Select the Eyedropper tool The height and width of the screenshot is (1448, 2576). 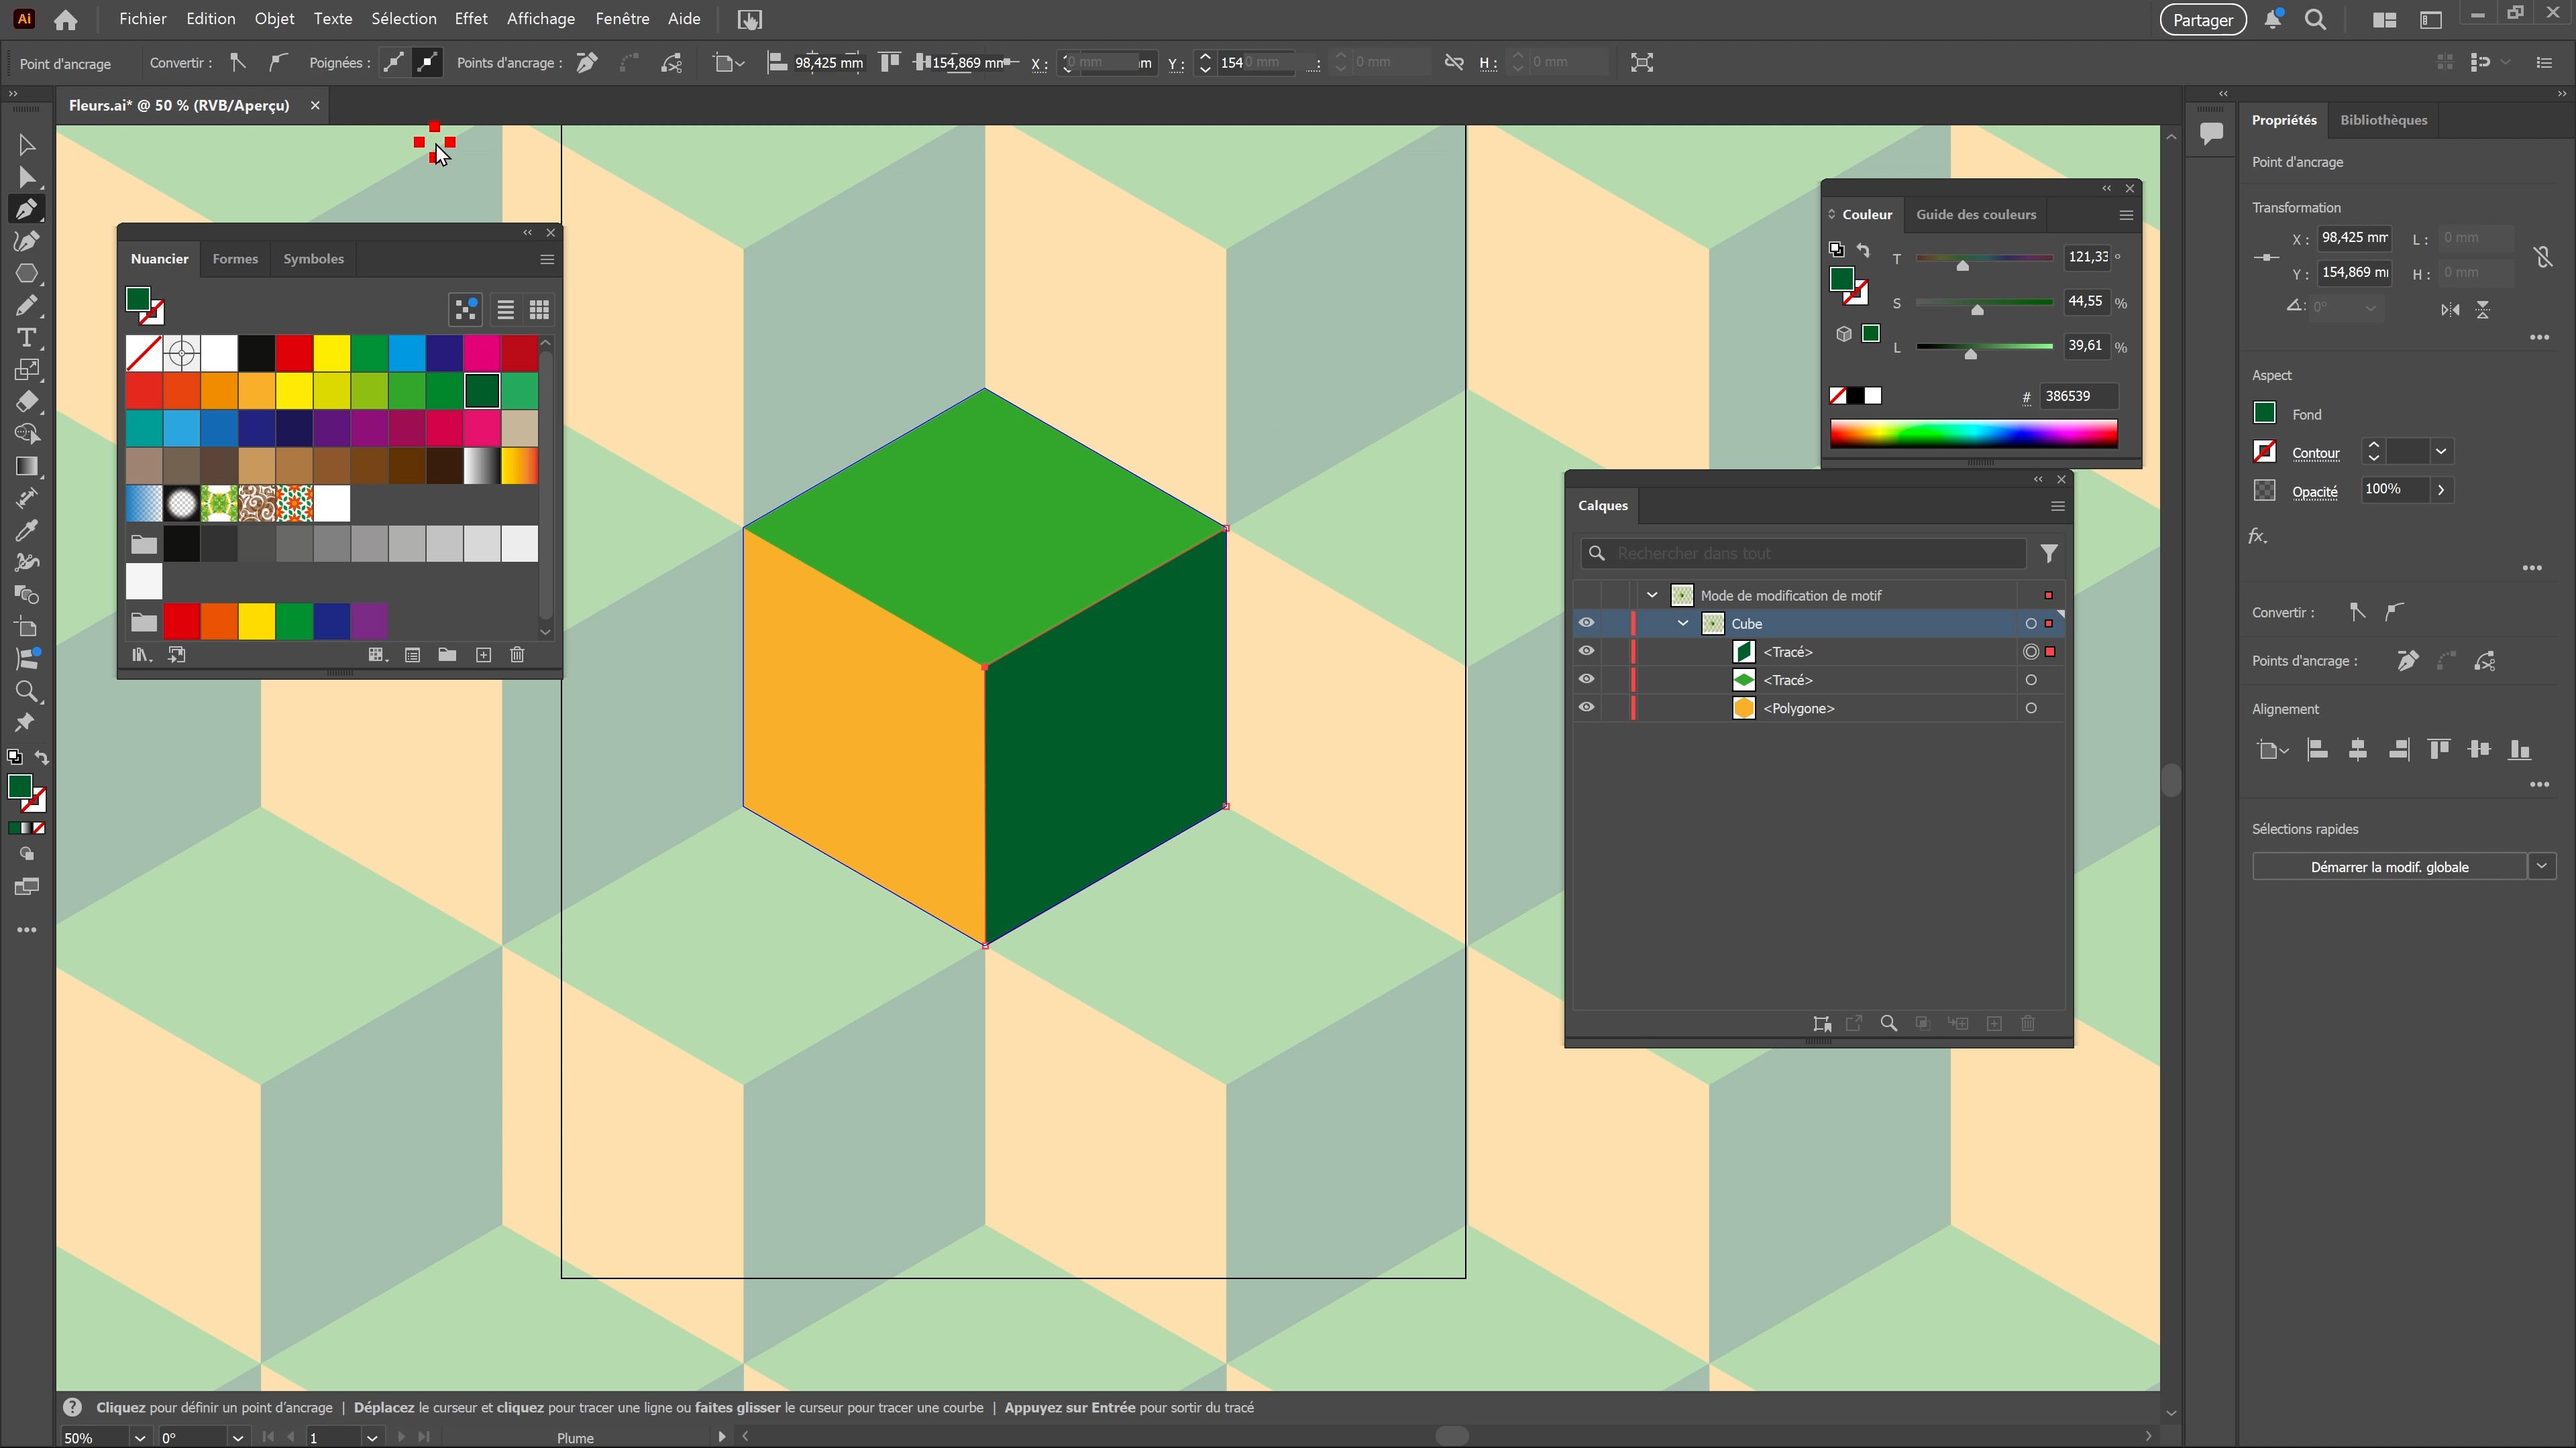[x=27, y=531]
